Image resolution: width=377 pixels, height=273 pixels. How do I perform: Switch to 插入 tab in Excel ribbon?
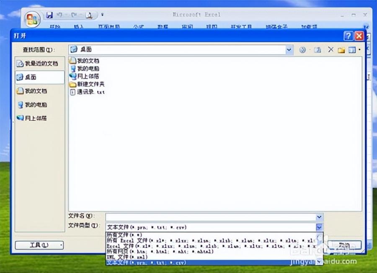click(x=79, y=27)
